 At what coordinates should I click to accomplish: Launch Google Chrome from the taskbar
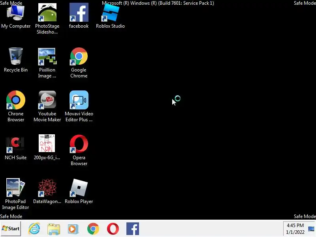pos(93,229)
